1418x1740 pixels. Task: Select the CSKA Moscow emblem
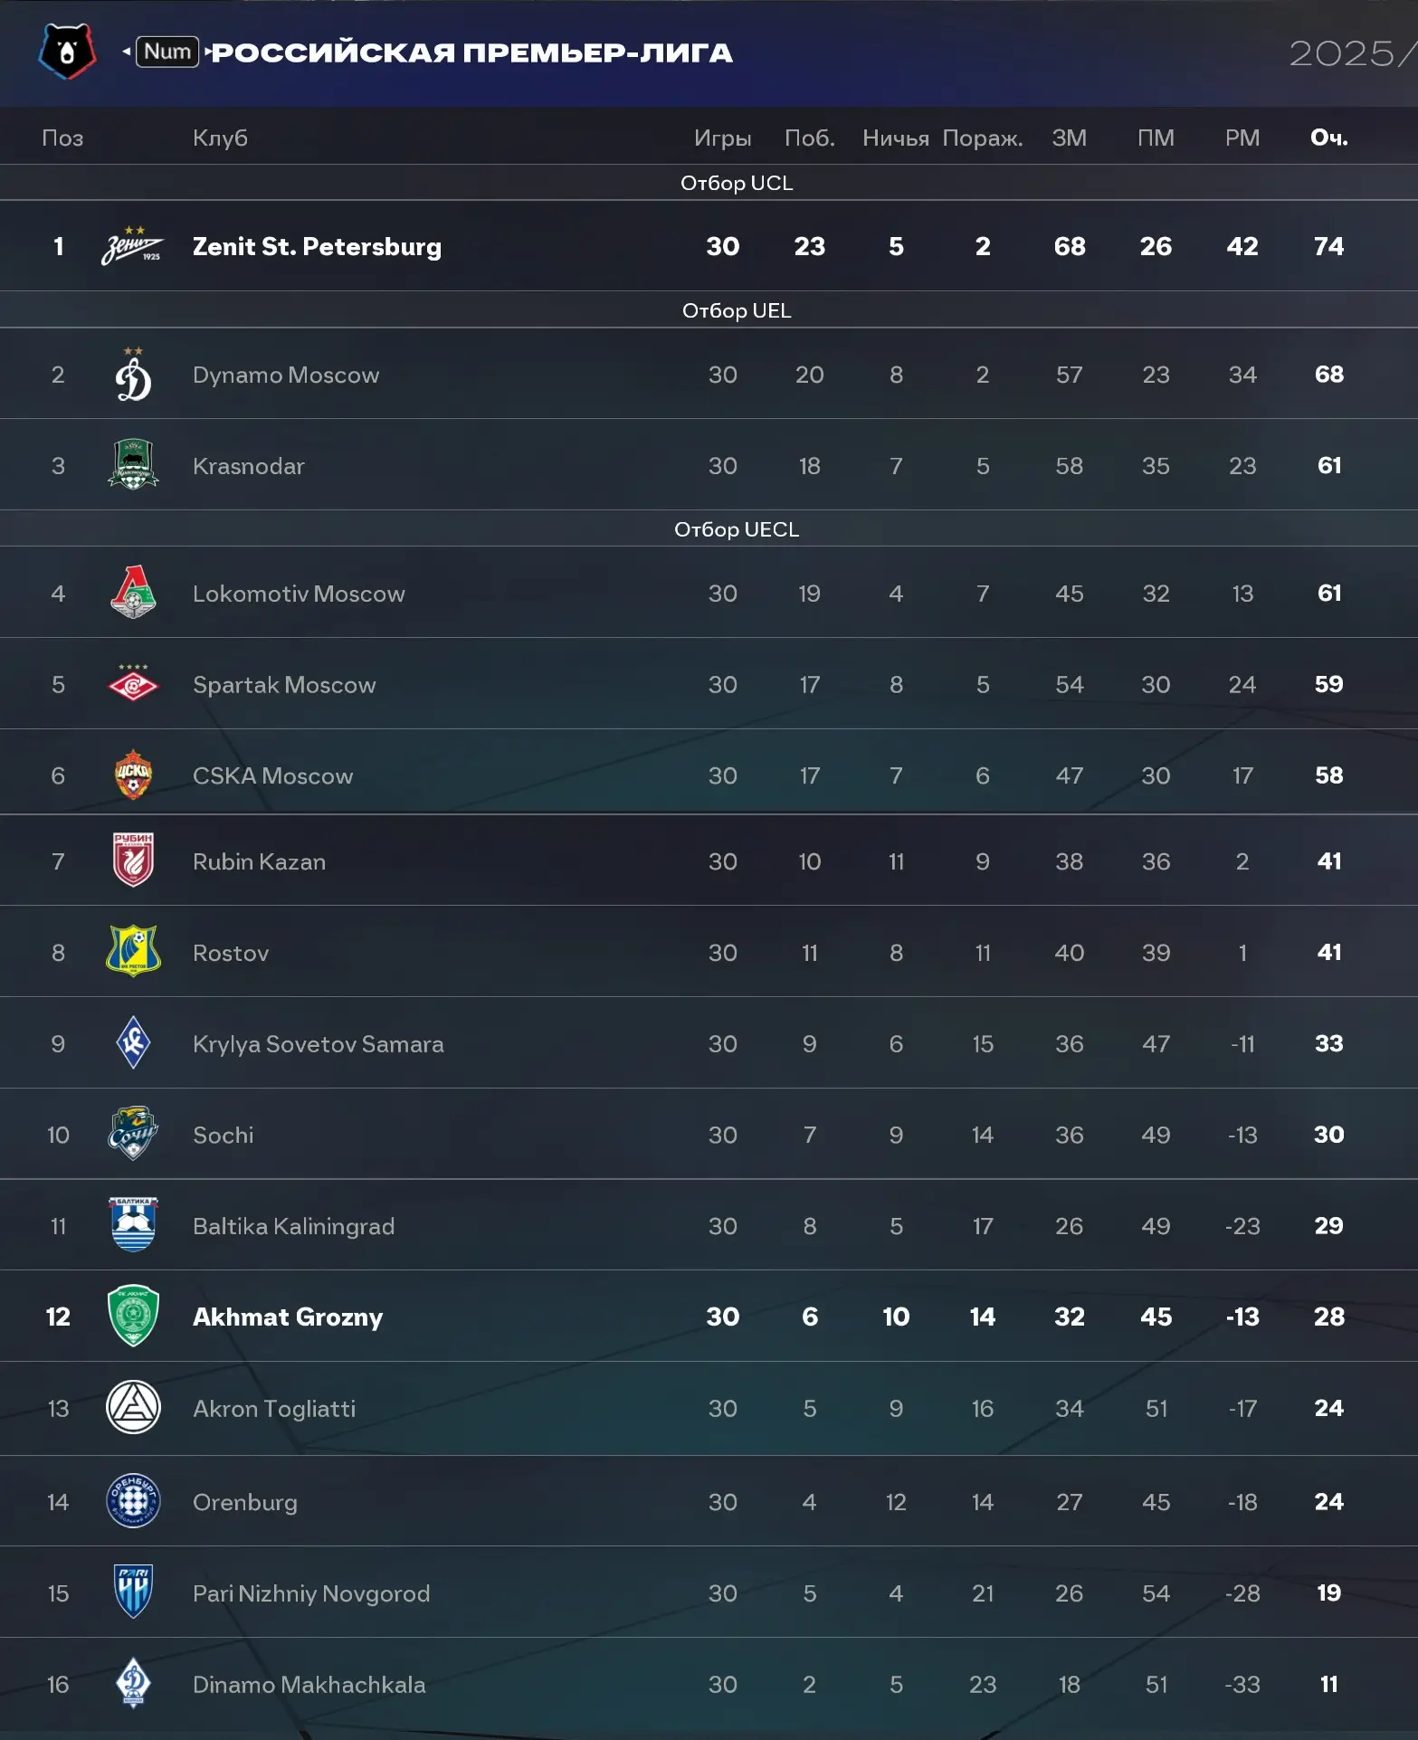click(133, 775)
